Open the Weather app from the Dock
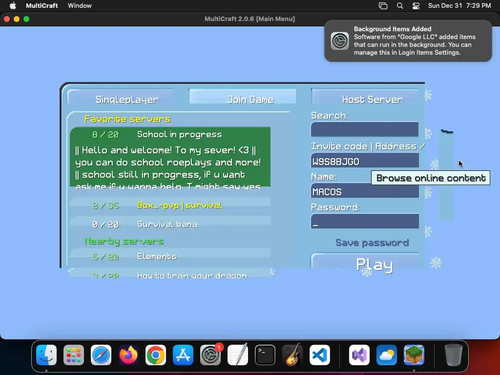Viewport: 500px width, 375px height. point(387,355)
